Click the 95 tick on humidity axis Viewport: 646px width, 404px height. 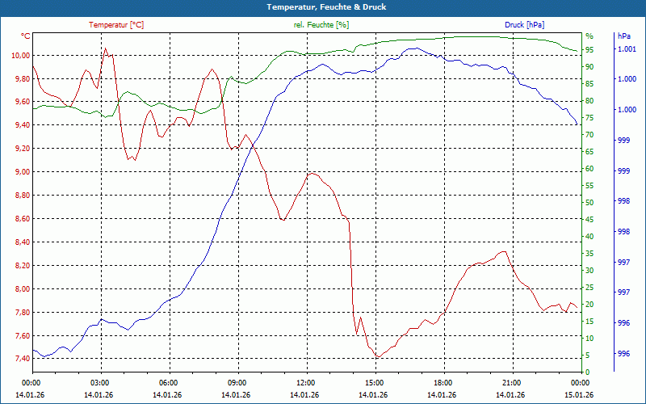click(x=589, y=50)
